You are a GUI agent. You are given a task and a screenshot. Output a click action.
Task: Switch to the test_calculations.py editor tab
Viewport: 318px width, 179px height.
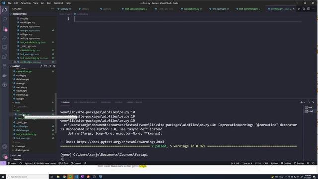pos(135,9)
